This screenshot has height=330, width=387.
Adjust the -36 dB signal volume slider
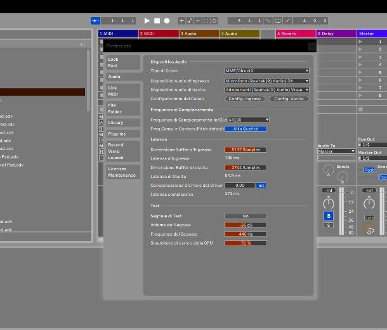(246, 225)
